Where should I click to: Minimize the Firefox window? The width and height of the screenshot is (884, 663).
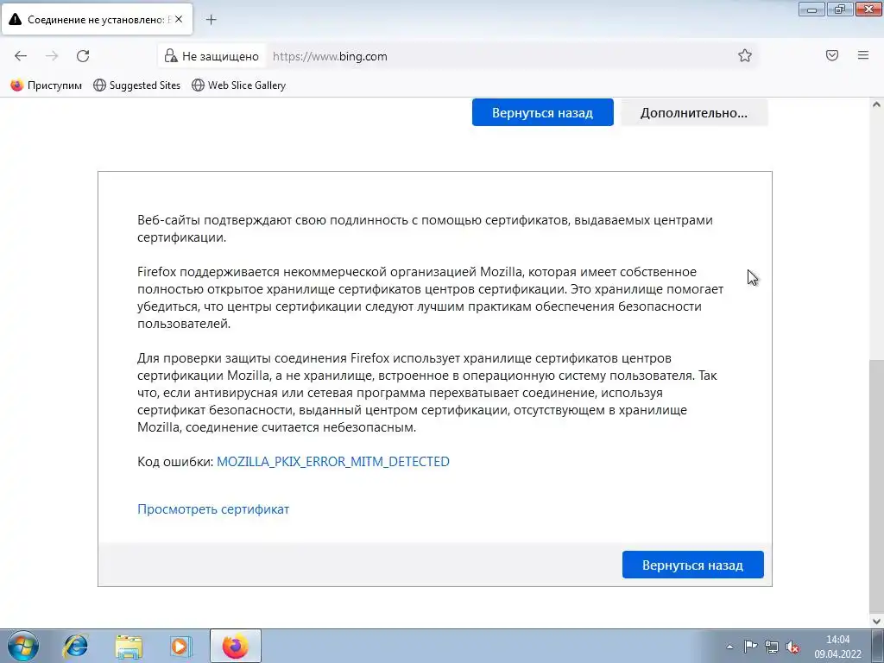pyautogui.click(x=811, y=9)
